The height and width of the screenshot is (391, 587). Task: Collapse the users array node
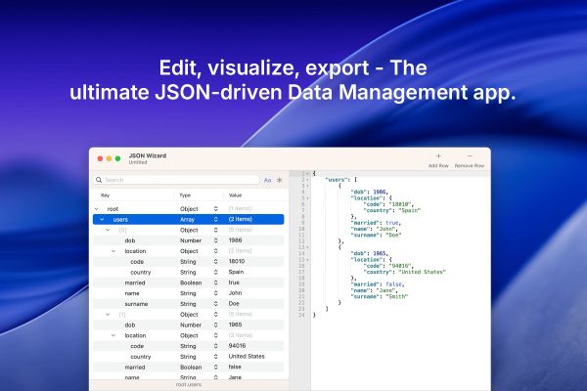click(x=102, y=220)
